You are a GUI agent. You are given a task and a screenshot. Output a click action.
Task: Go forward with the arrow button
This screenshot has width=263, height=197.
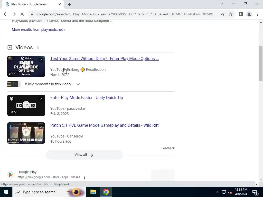click(14, 14)
